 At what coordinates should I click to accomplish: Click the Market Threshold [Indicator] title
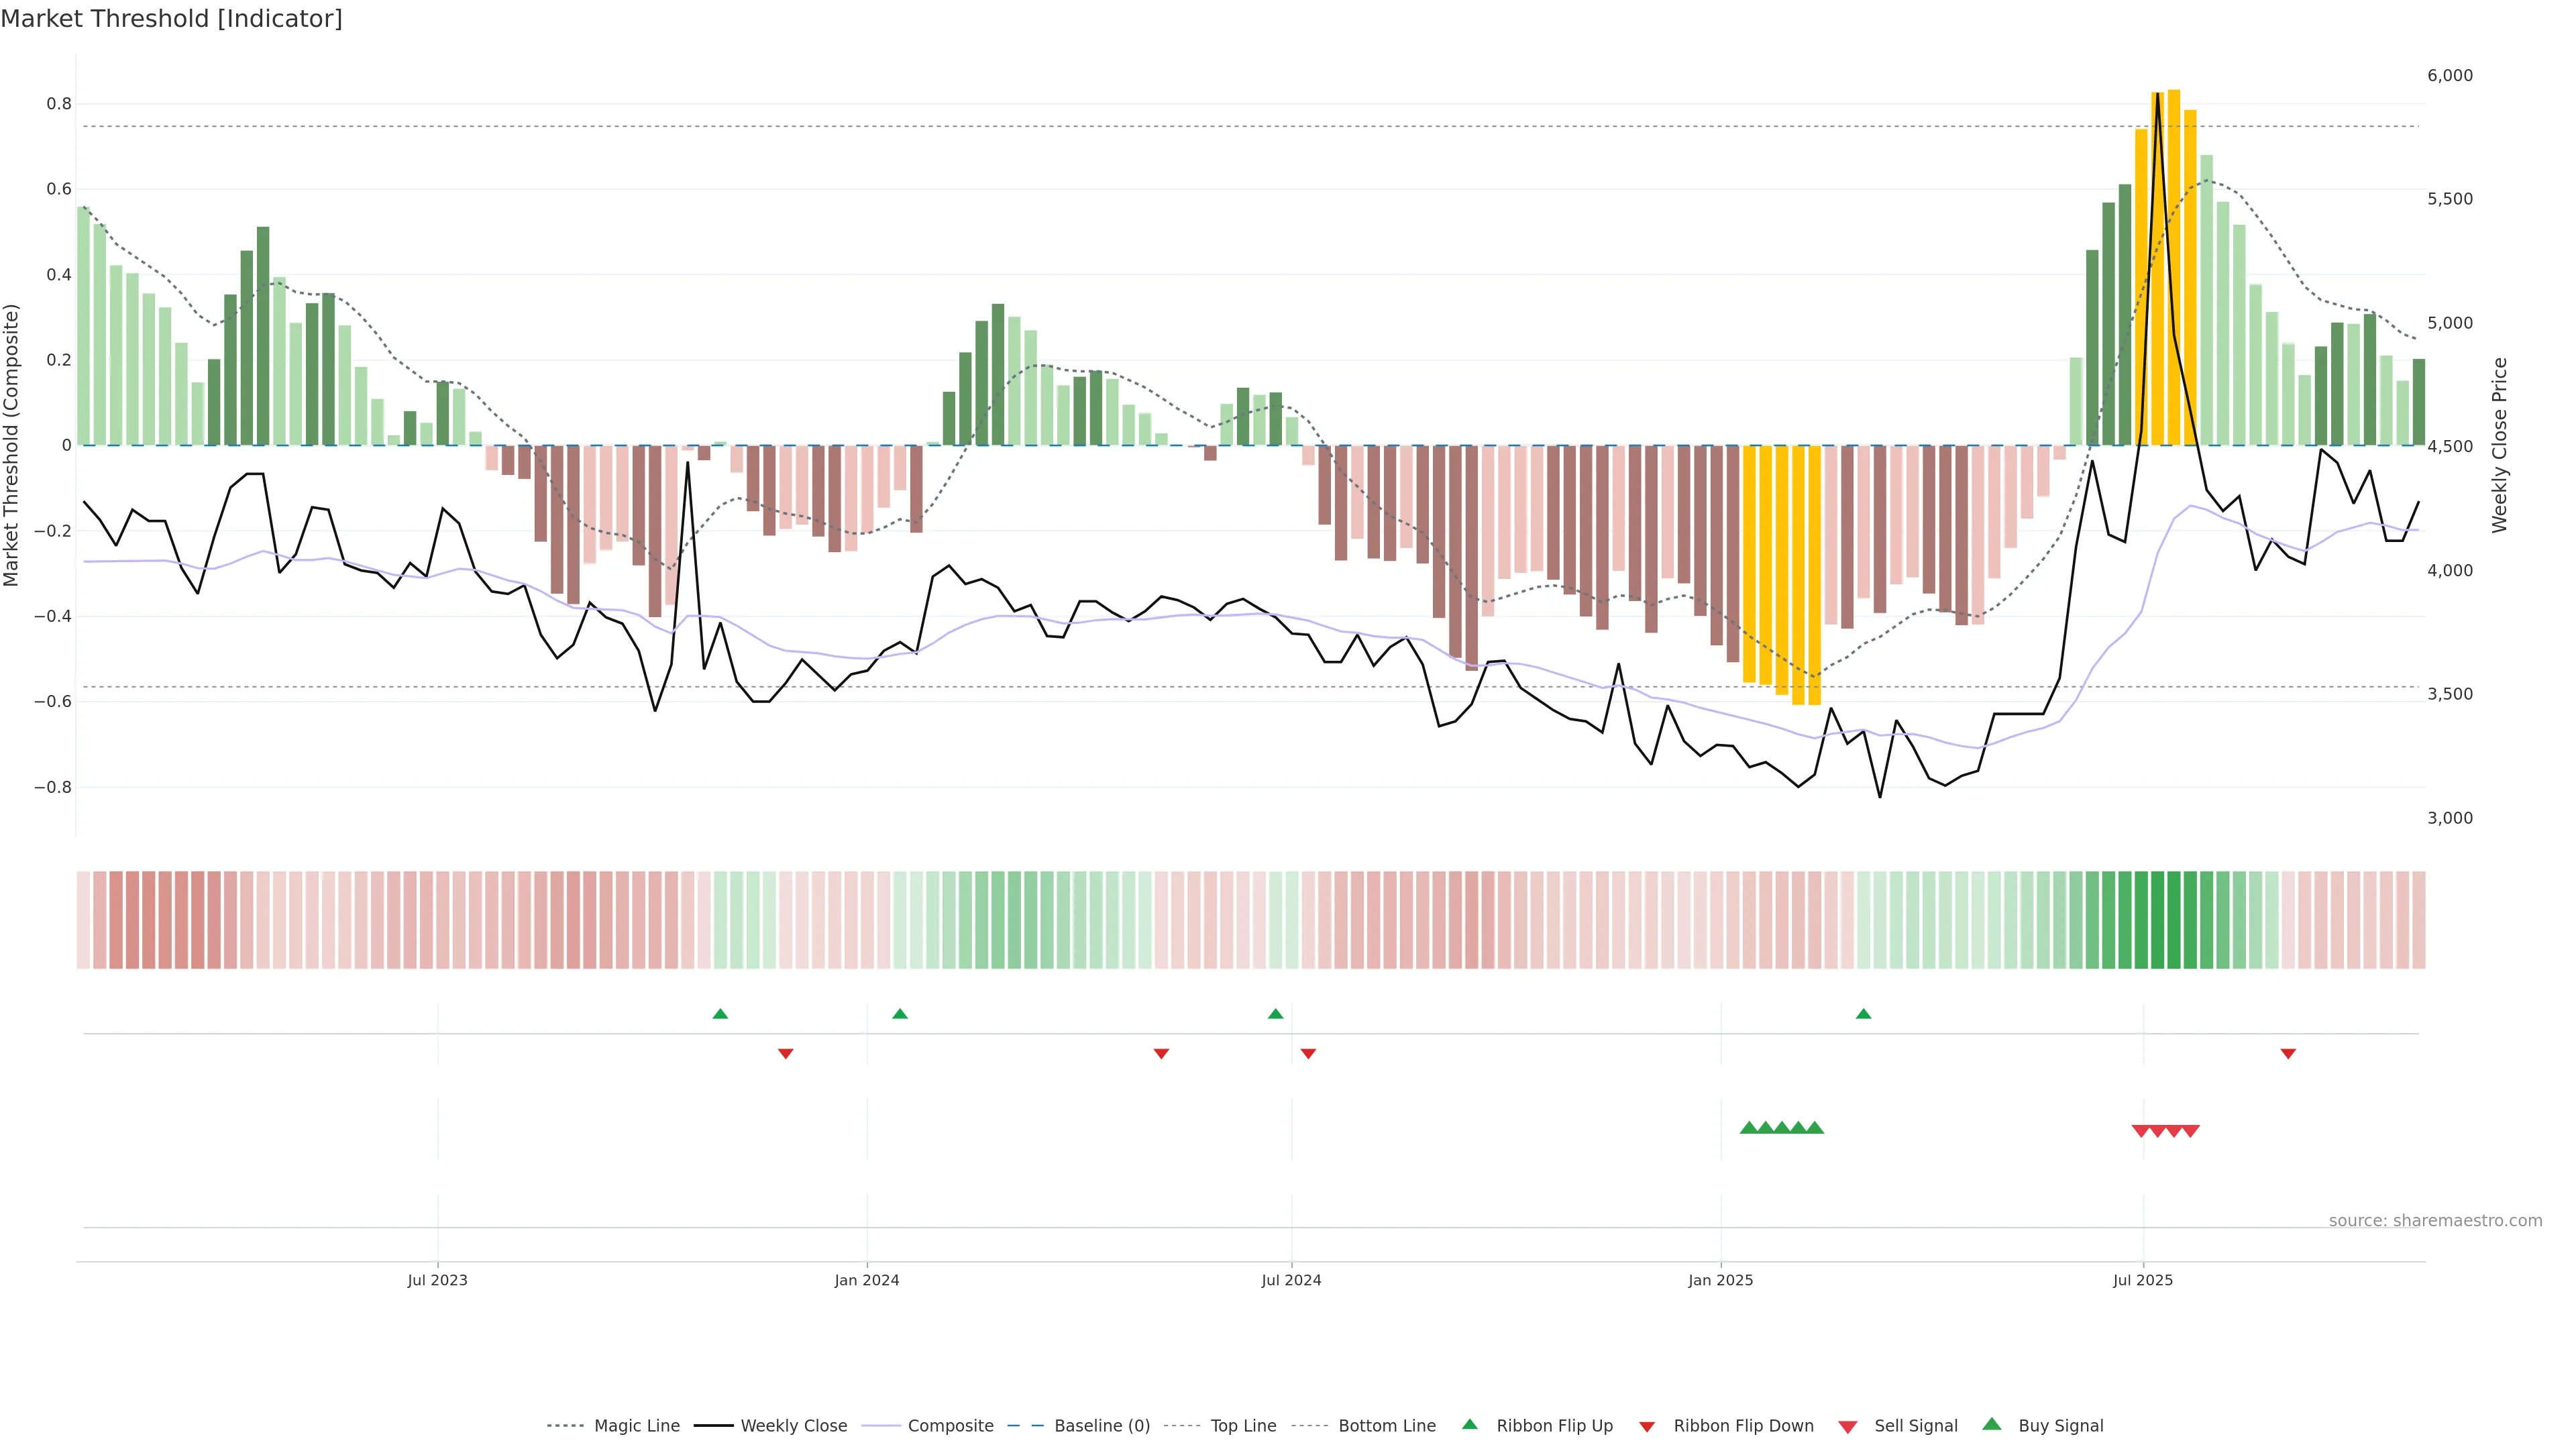pos(172,19)
